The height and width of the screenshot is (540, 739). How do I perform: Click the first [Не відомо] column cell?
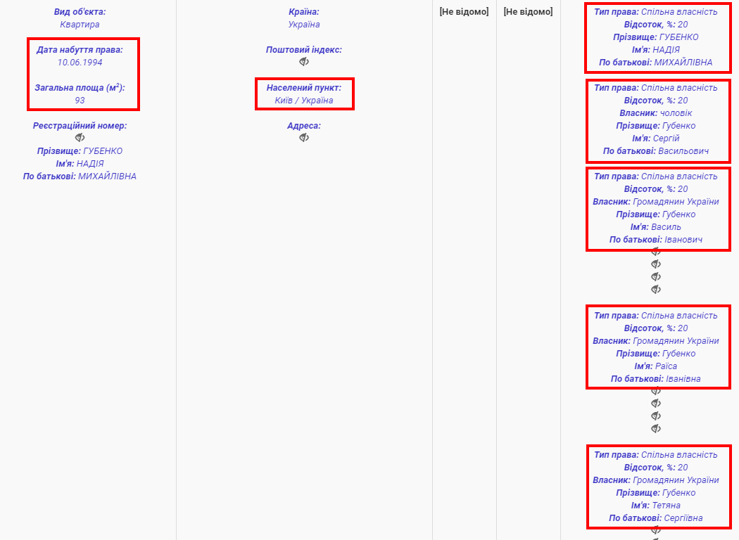[x=464, y=12]
